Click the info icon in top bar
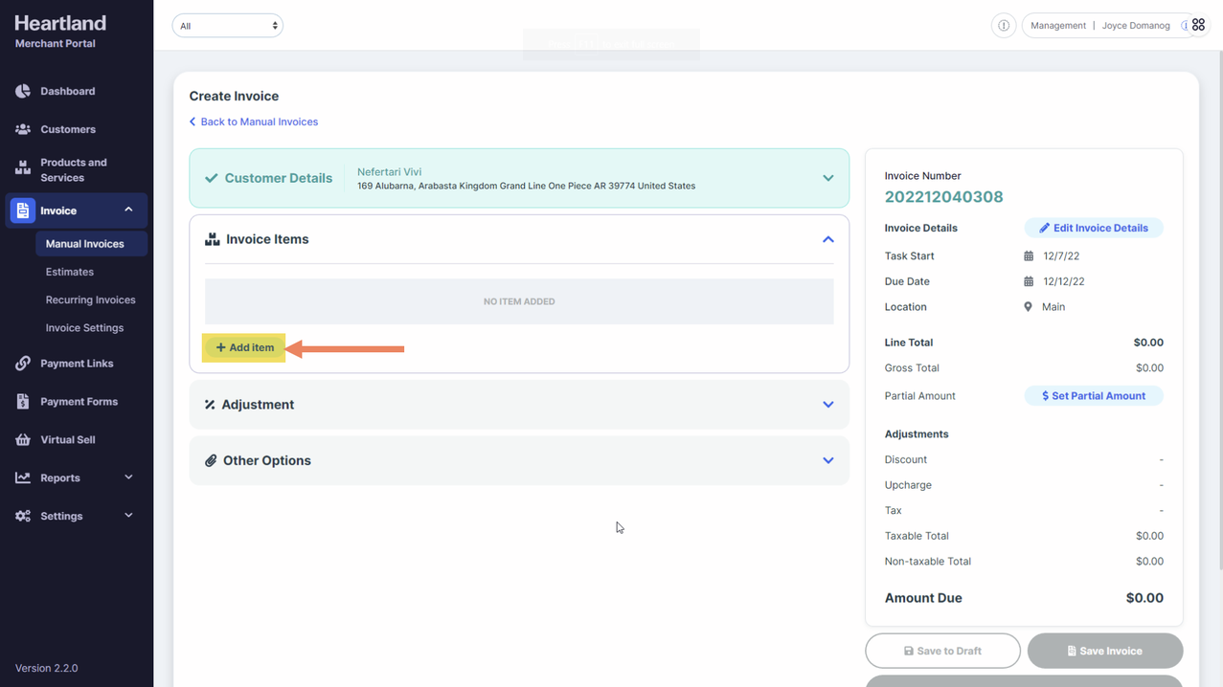Image resolution: width=1223 pixels, height=687 pixels. (x=1003, y=26)
